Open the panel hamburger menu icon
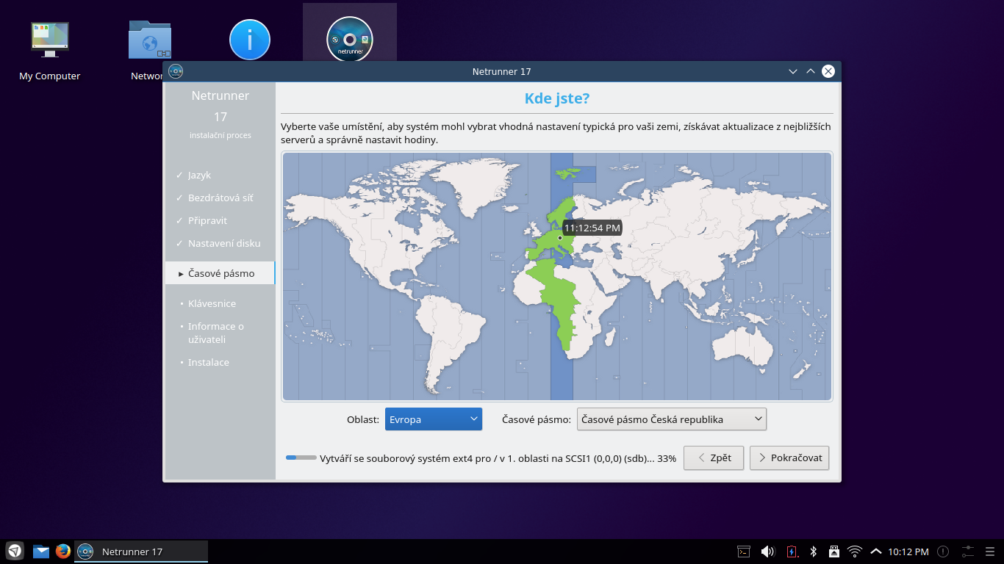The height and width of the screenshot is (564, 1004). click(989, 552)
